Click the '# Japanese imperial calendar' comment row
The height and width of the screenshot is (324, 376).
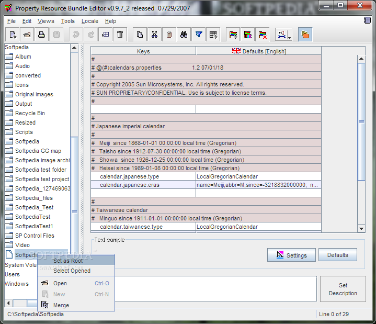pyautogui.click(x=206, y=126)
